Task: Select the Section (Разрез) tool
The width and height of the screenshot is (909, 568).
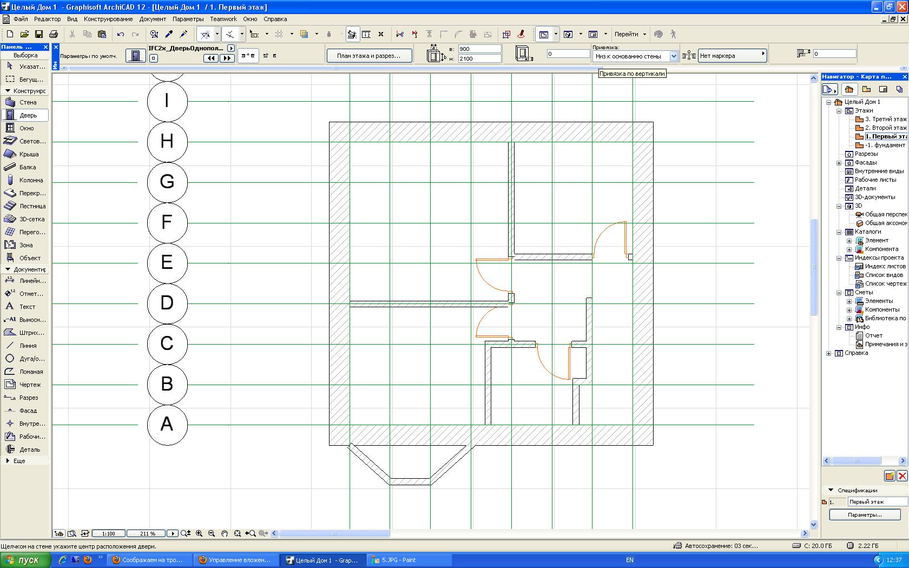Action: pyautogui.click(x=25, y=398)
